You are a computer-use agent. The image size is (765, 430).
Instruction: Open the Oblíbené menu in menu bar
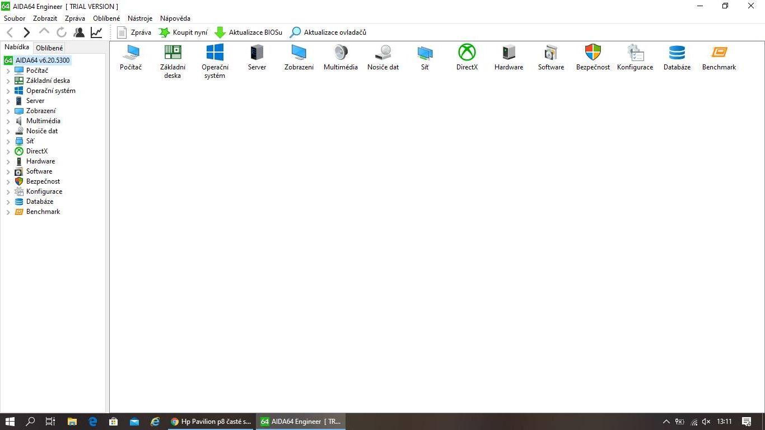click(106, 18)
